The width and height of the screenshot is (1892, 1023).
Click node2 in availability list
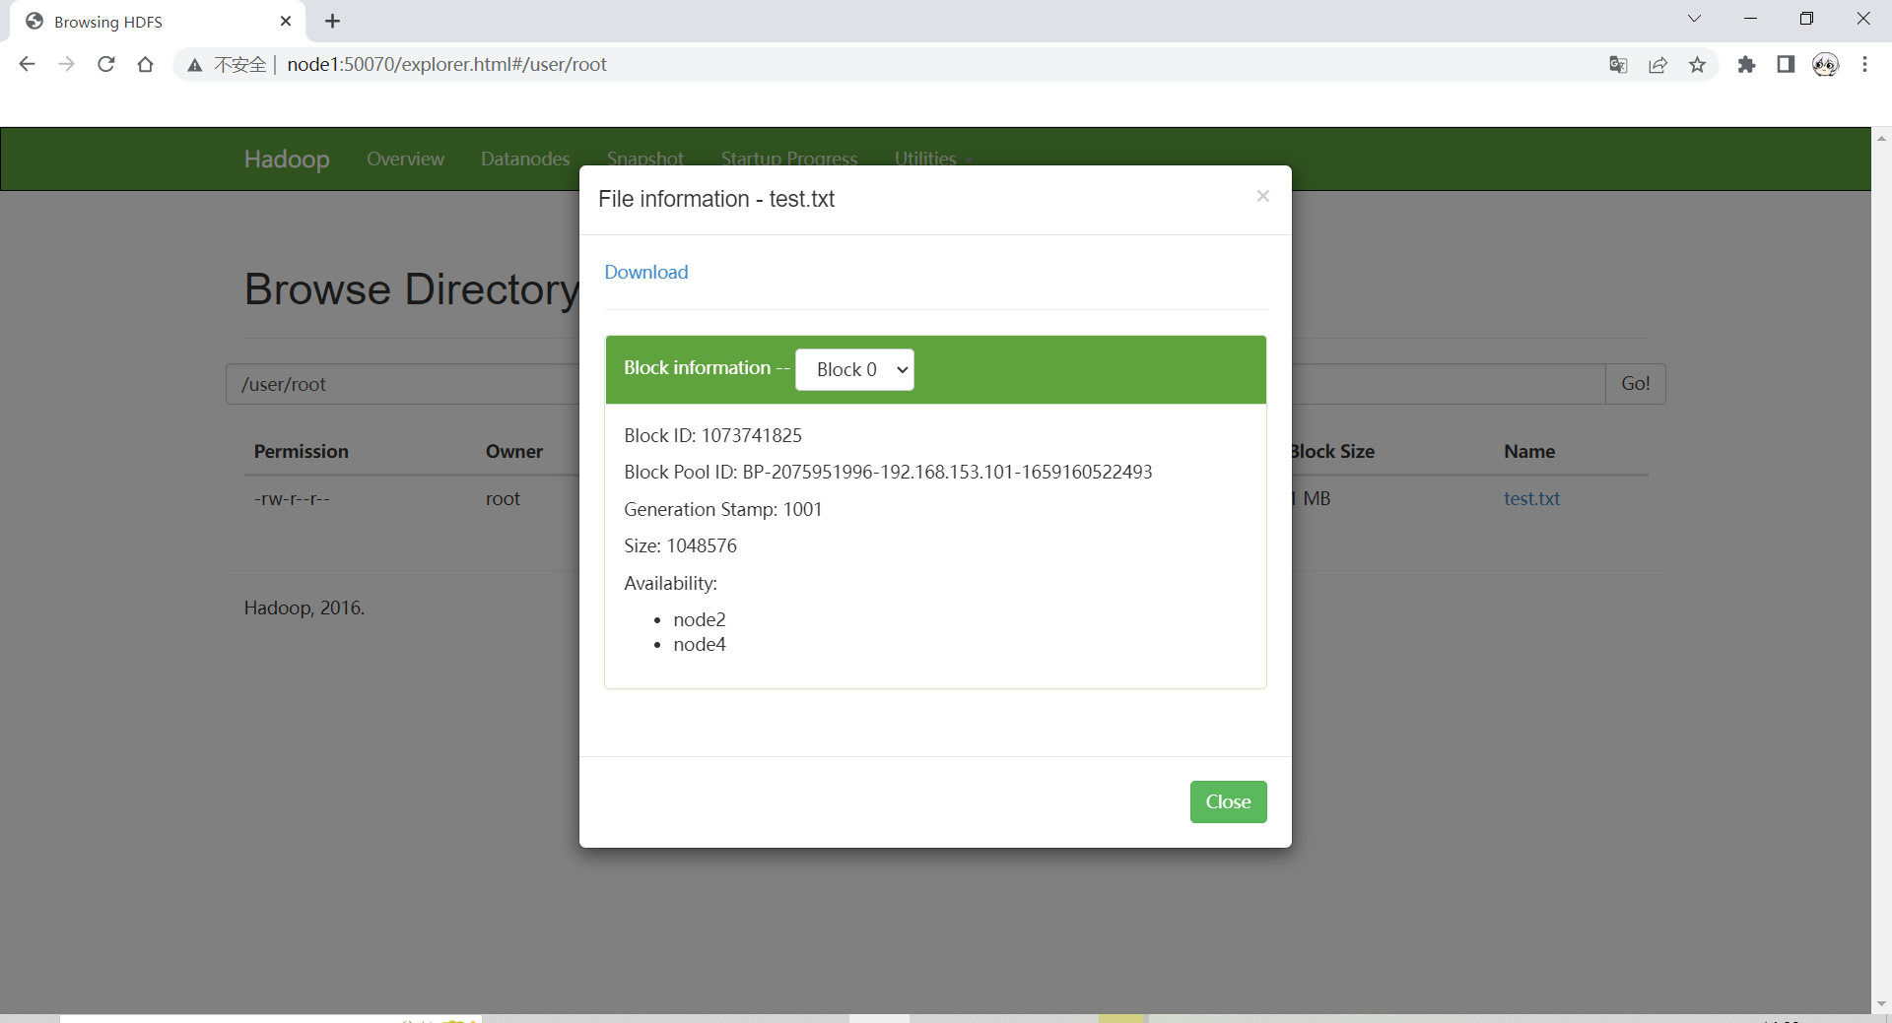700,619
